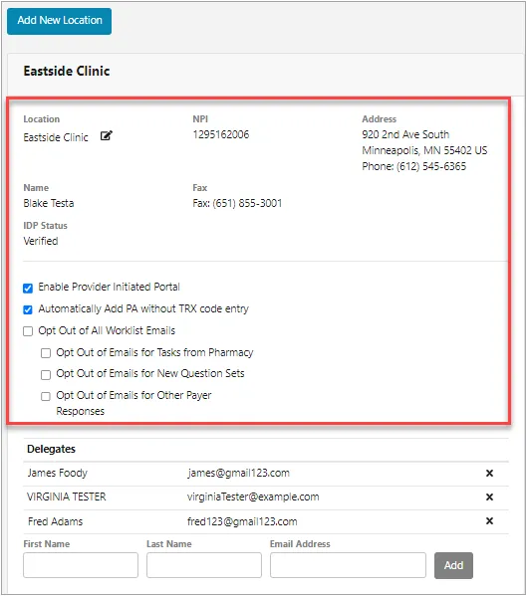Viewport: 527px width, 596px height.
Task: Check Opt Out of Emails for Tasks from Pharmacy
Action: click(46, 353)
